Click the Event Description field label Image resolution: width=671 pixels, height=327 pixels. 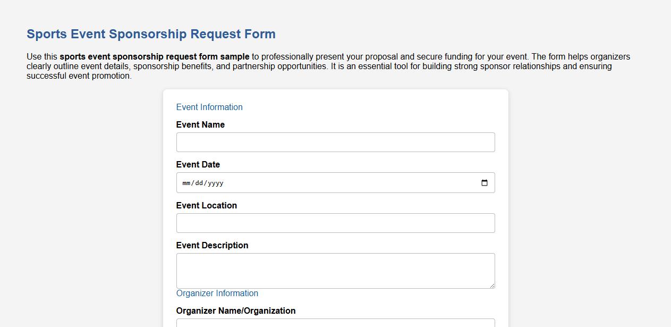tap(212, 245)
